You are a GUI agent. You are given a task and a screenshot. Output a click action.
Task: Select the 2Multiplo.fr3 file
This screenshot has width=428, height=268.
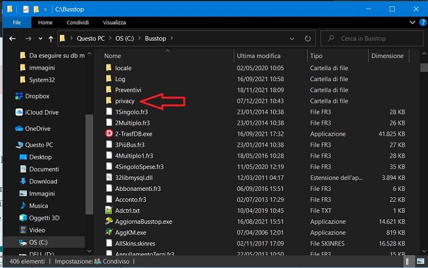(x=133, y=123)
